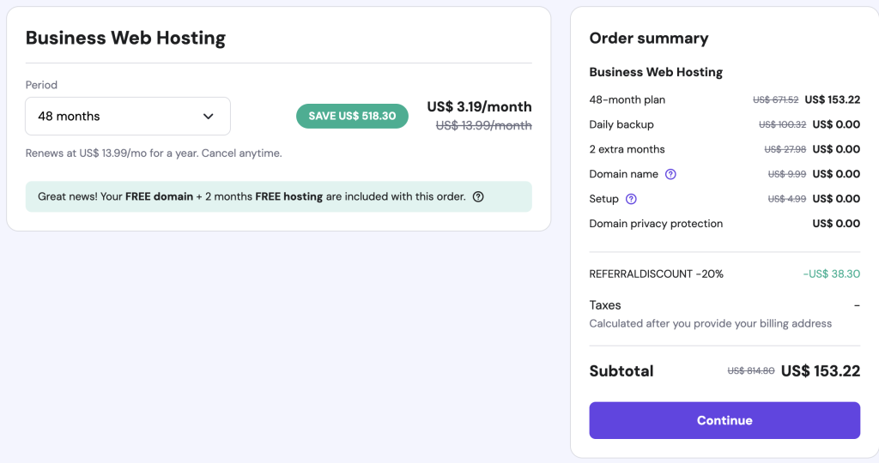This screenshot has height=463, width=879.
Task: Click the REFERRALDISCOUNT -20% coupon label
Action: [x=657, y=274]
